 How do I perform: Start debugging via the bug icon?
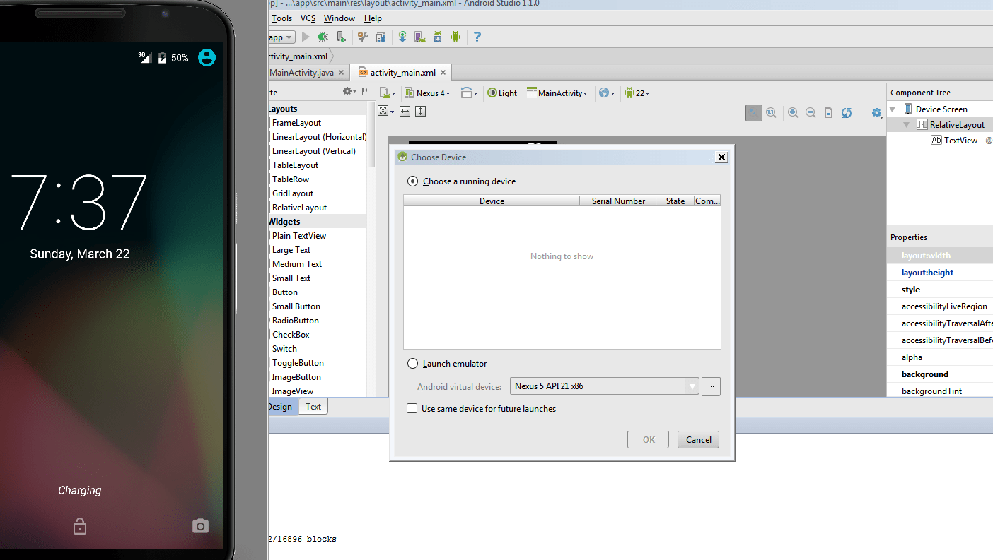click(323, 37)
